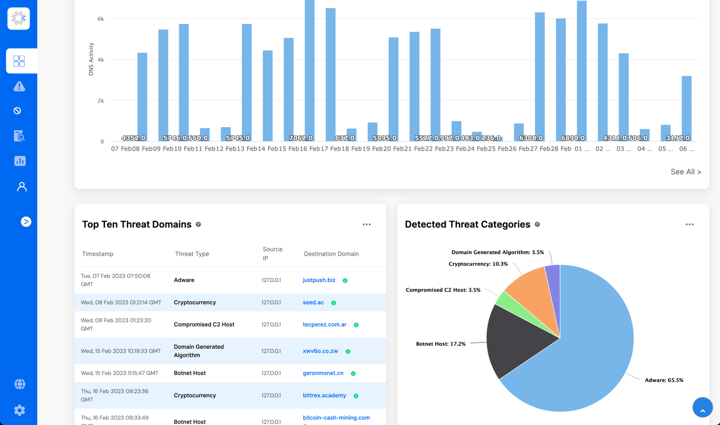The image size is (720, 425).
Task: Click timestamp Wed, 15 Feb 2023 10:19:33 GMT
Action: (121, 351)
